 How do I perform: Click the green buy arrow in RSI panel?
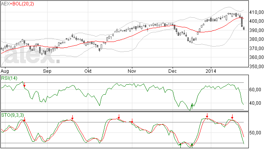click(192, 106)
